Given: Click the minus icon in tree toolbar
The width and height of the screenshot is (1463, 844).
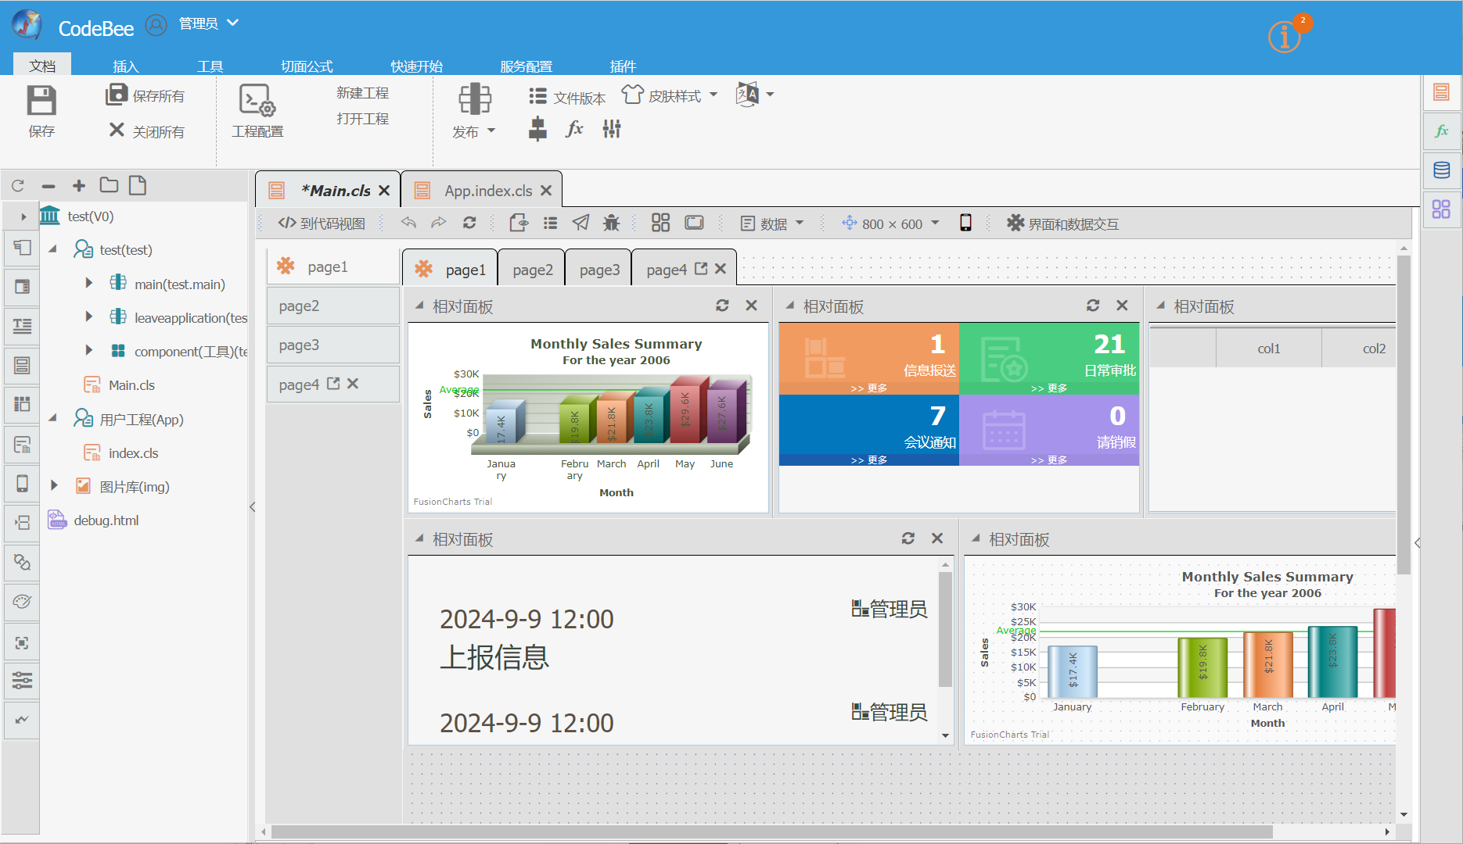Looking at the screenshot, I should 49,186.
